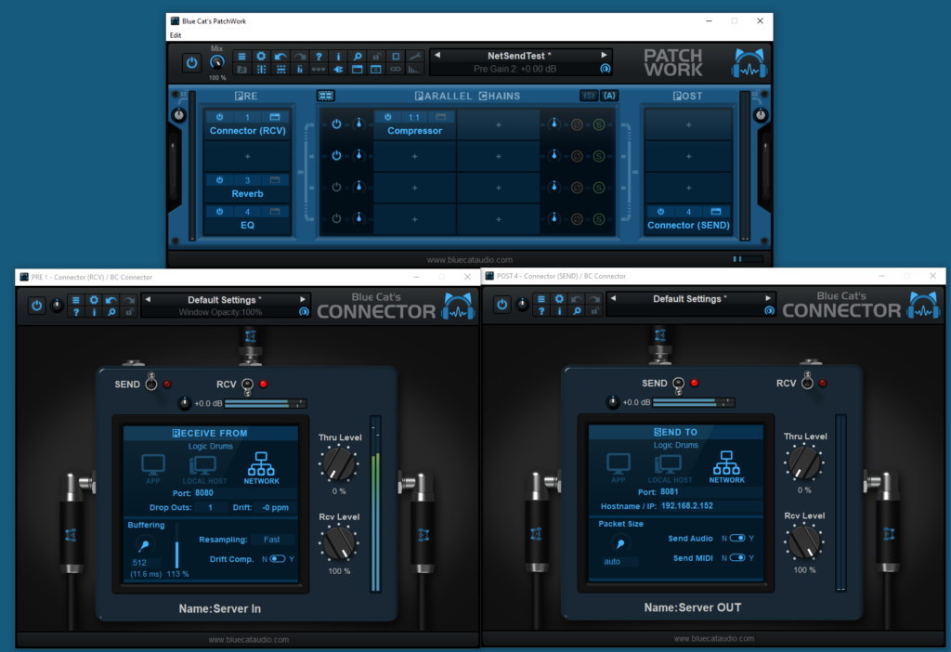Adjust the Mix knob in PatchWork
The image size is (951, 652).
[216, 62]
